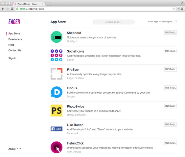Install the Shepherd app
Image resolution: width=185 pixels, height=157 pixels.
[x=171, y=33]
